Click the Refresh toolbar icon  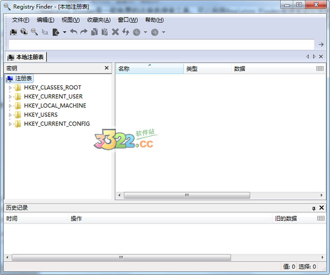tap(126, 32)
